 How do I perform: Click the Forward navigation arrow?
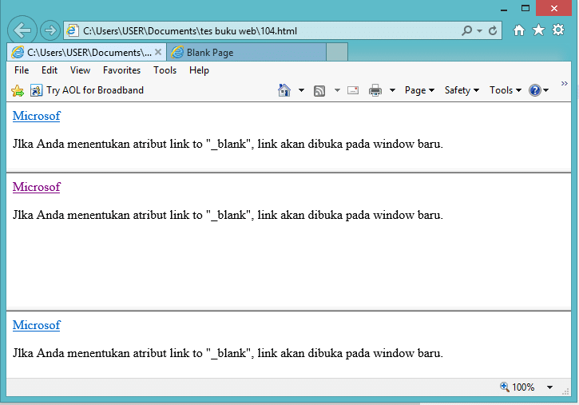[50, 31]
